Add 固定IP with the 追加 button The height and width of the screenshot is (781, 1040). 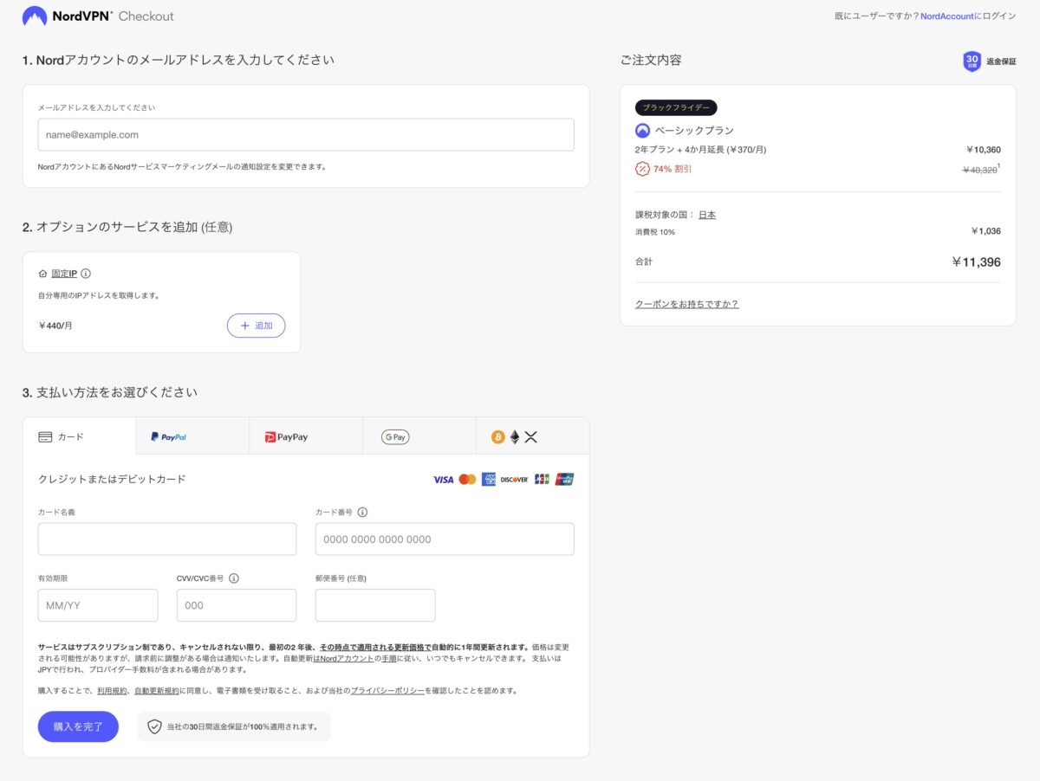click(256, 325)
